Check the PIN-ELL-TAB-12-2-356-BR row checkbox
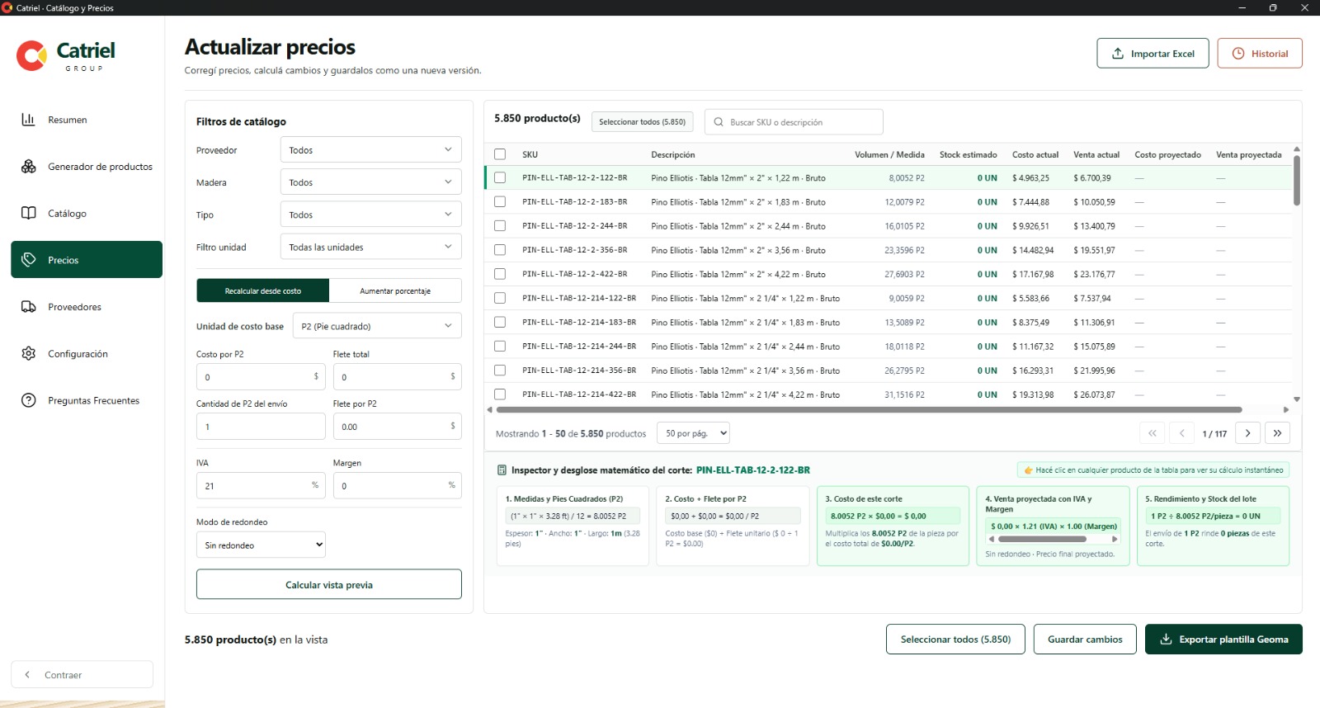 (x=500, y=249)
